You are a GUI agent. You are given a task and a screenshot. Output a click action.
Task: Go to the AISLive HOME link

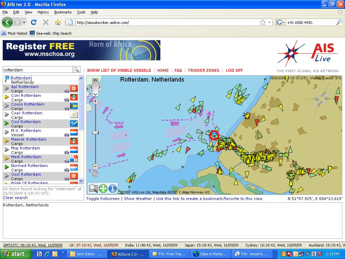(x=163, y=70)
